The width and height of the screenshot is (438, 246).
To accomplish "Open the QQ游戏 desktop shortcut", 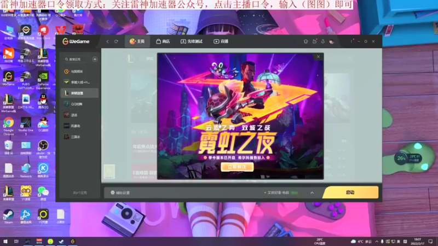I will pos(43,125).
